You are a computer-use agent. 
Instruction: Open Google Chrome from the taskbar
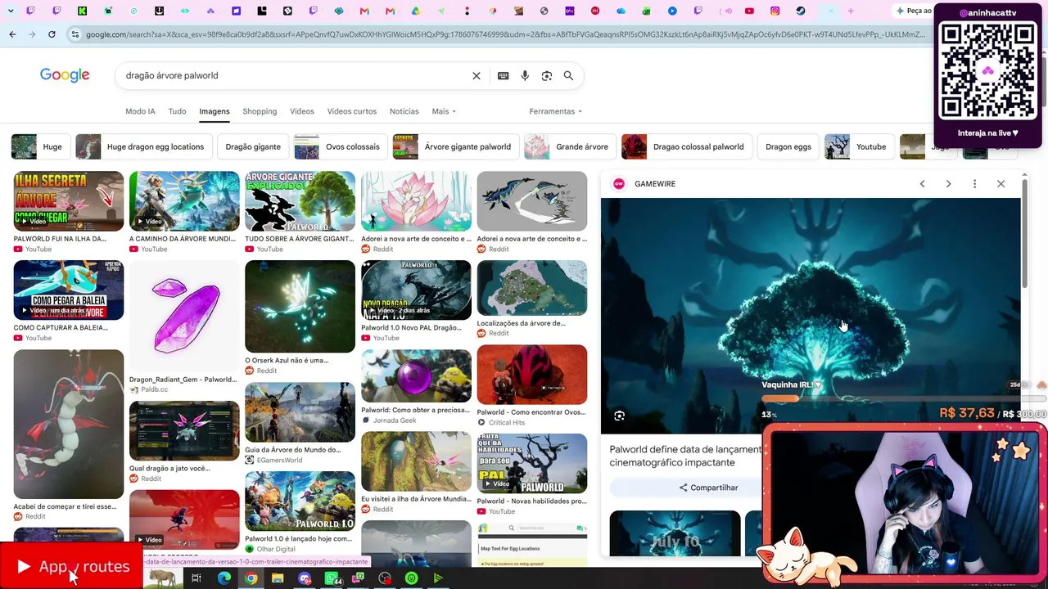pyautogui.click(x=251, y=578)
